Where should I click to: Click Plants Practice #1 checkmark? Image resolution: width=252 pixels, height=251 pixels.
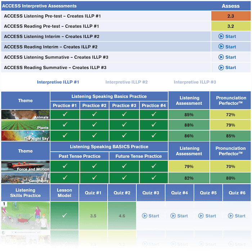point(65,125)
